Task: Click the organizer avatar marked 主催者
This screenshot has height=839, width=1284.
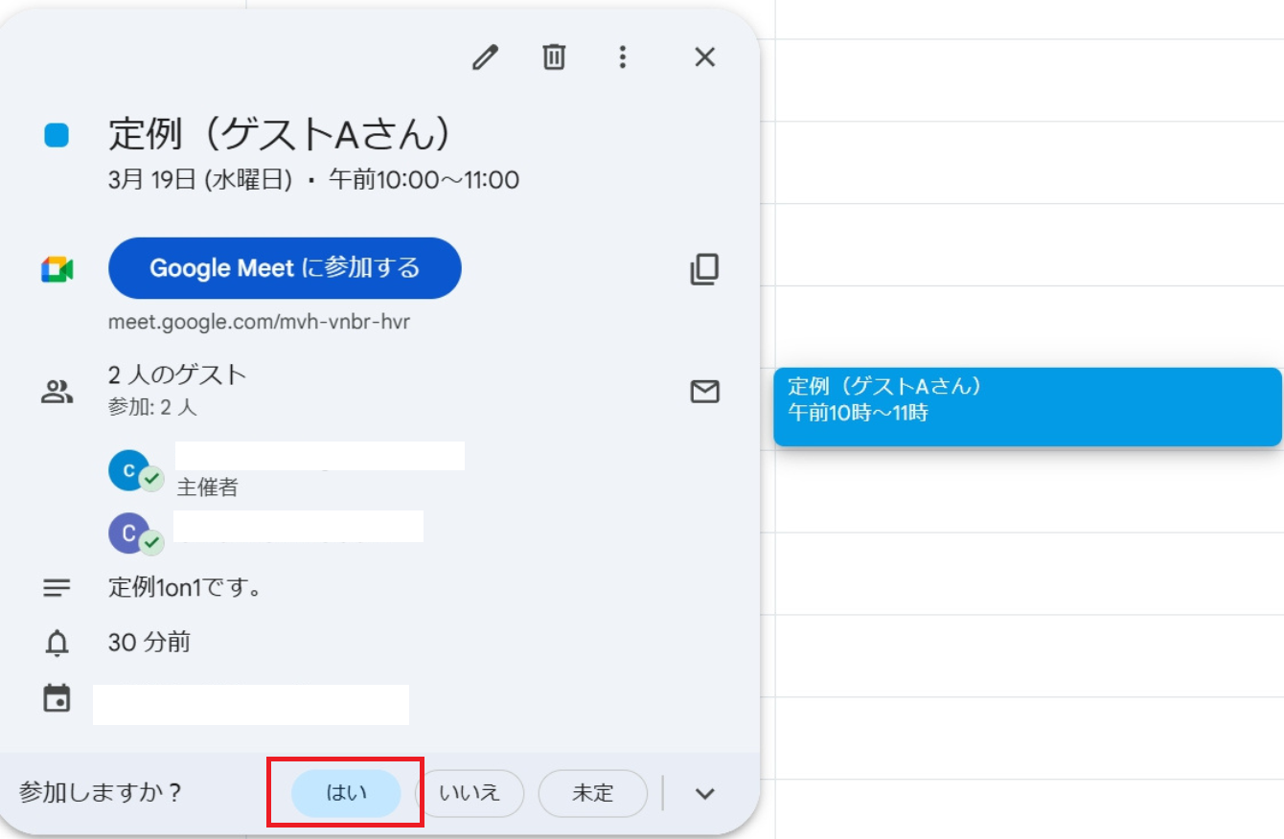Action: pyautogui.click(x=129, y=470)
